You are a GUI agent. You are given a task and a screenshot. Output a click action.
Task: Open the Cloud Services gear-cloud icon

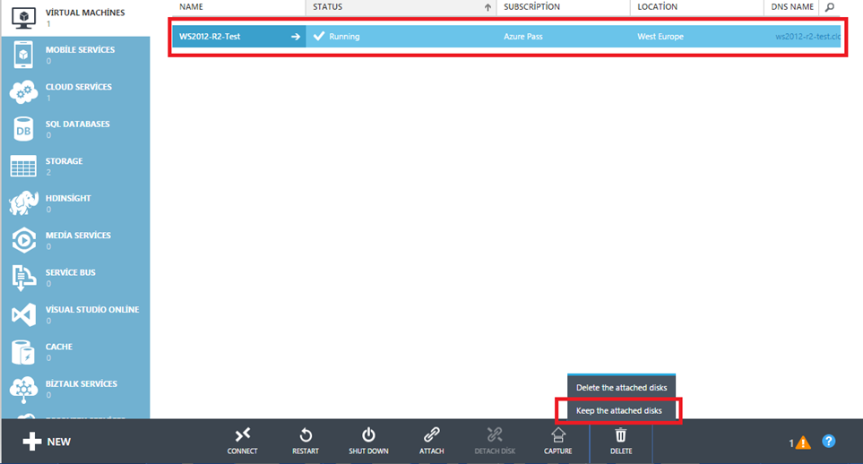pos(23,92)
